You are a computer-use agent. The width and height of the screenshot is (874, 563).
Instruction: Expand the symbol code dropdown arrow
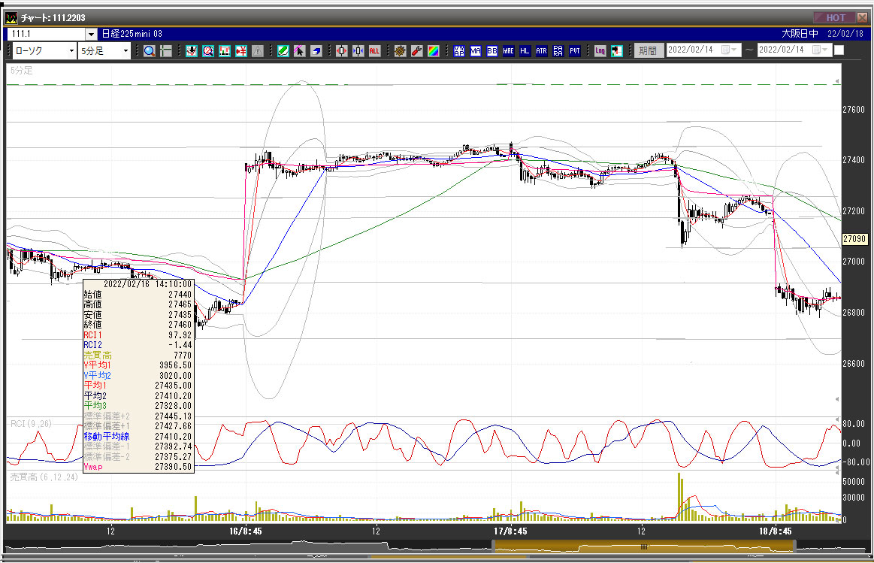pos(92,35)
